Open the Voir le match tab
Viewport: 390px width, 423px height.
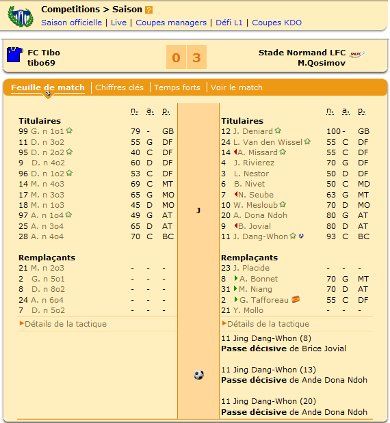pos(237,87)
